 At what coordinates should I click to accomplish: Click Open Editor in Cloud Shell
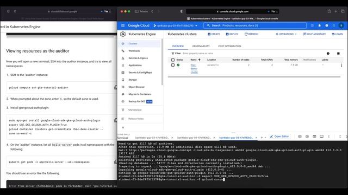(x=279, y=136)
